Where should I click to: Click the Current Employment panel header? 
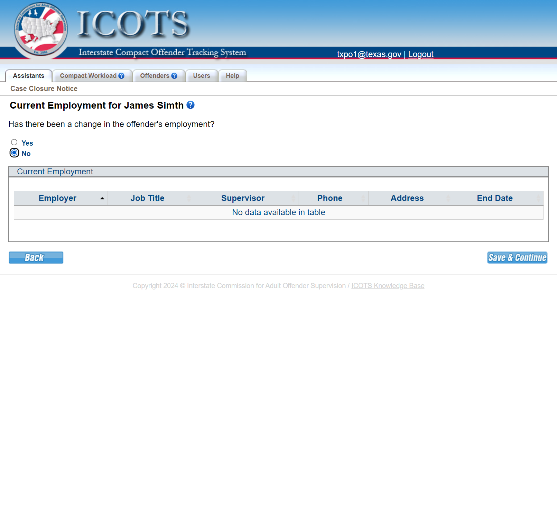[x=278, y=172]
